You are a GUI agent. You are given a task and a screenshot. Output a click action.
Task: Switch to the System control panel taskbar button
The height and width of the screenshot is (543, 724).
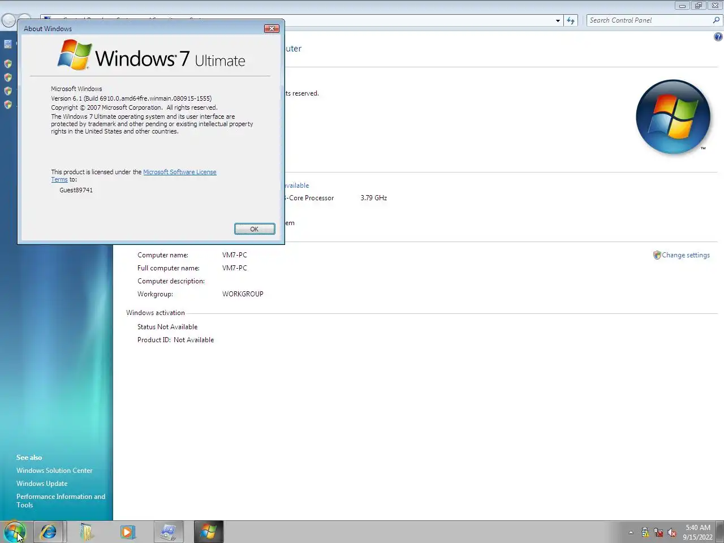[169, 532]
